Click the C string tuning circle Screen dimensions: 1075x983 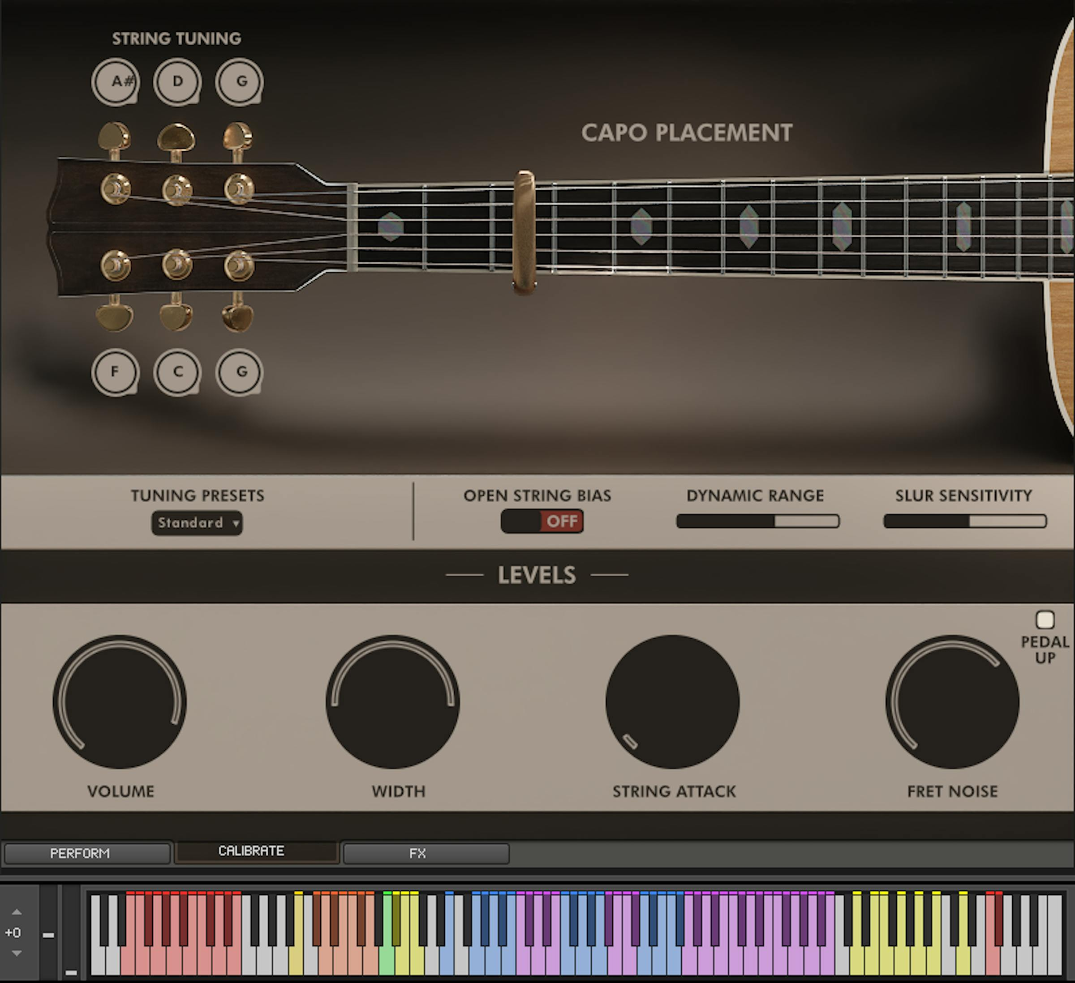tap(177, 372)
